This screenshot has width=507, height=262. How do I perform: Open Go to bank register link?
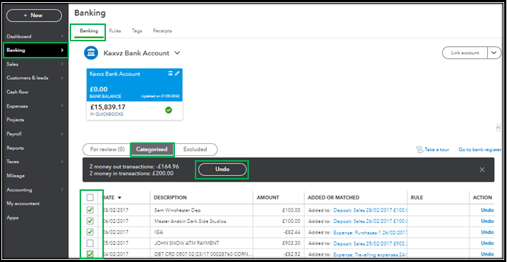pos(480,150)
